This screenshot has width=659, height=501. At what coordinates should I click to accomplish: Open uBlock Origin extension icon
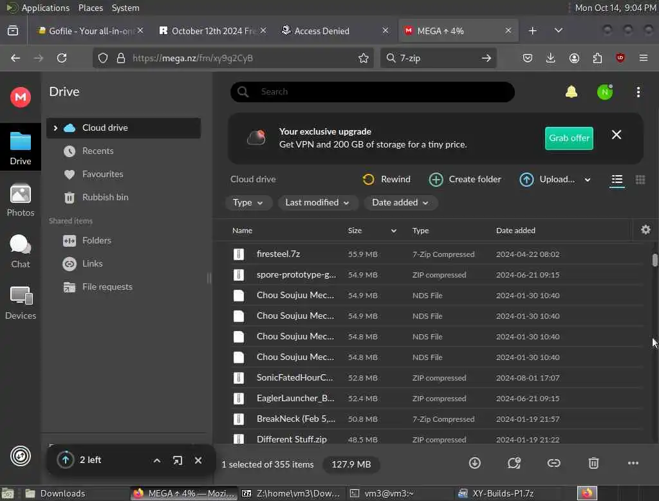(x=620, y=58)
